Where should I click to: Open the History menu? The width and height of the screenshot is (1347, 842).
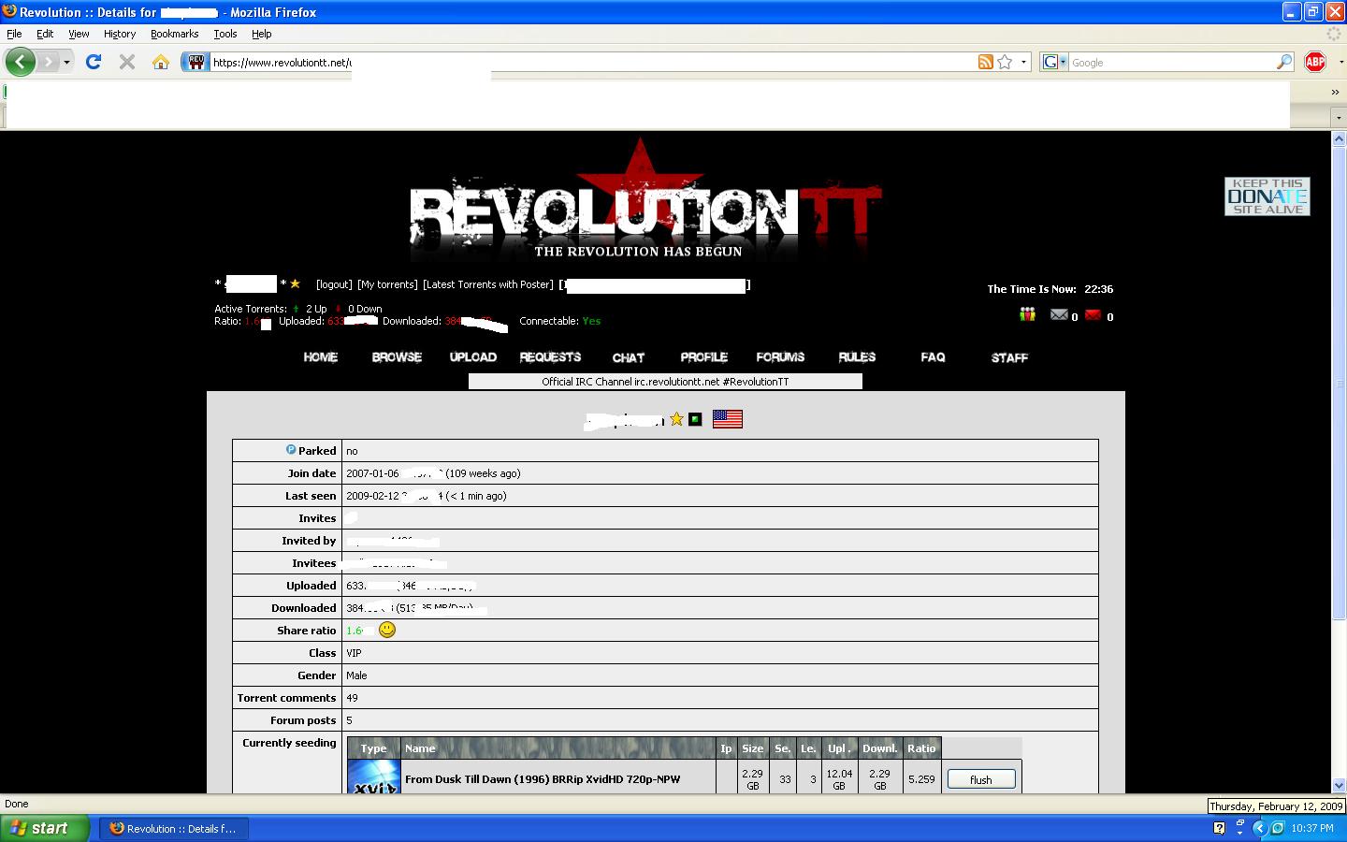pyautogui.click(x=120, y=34)
